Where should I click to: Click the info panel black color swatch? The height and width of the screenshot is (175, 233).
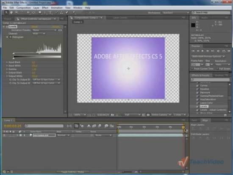tap(193, 25)
